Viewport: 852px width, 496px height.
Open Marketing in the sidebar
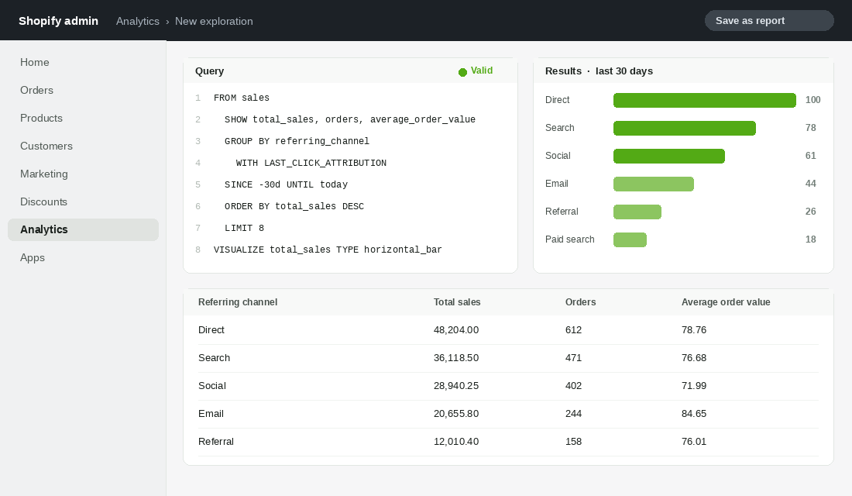83,174
